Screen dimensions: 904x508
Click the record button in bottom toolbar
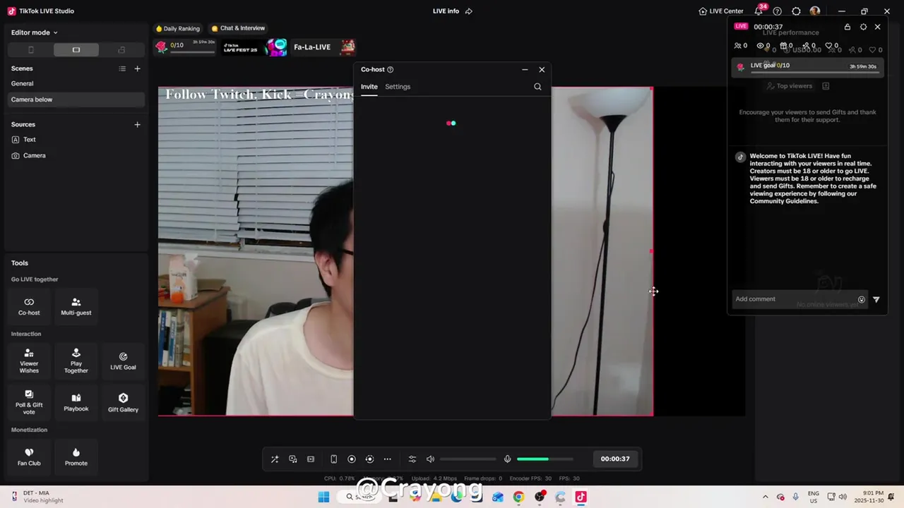click(352, 459)
